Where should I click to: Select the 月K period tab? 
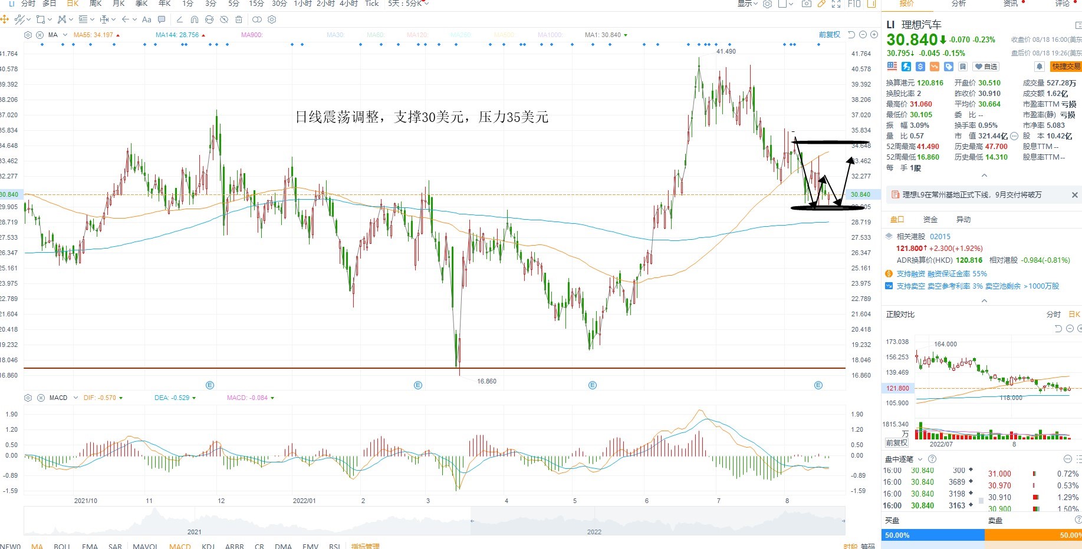119,4
